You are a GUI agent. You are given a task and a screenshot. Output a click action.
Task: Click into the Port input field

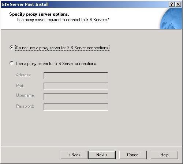pos(76,86)
